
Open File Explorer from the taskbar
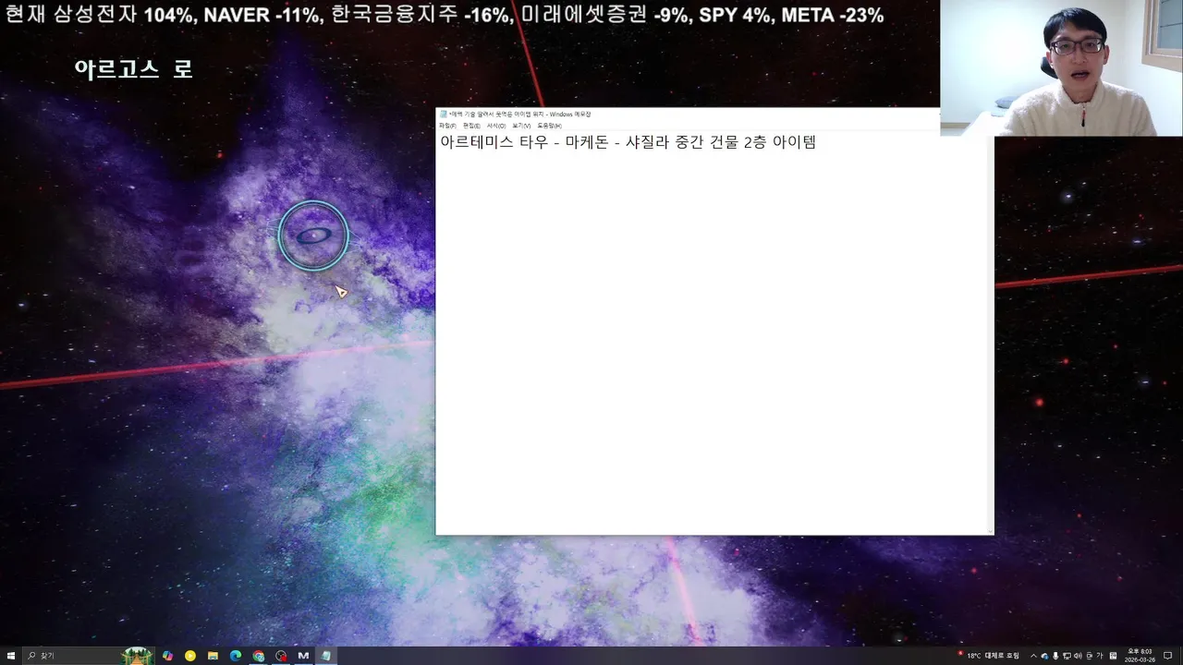coord(213,656)
